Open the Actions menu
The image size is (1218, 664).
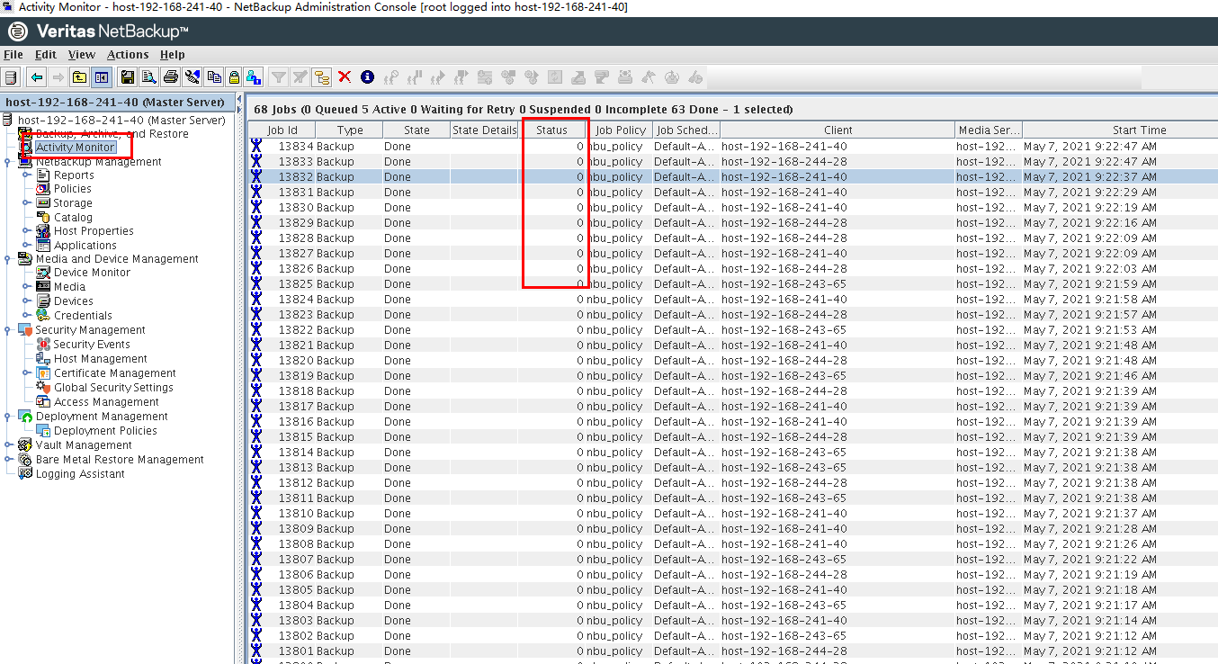[x=128, y=55]
